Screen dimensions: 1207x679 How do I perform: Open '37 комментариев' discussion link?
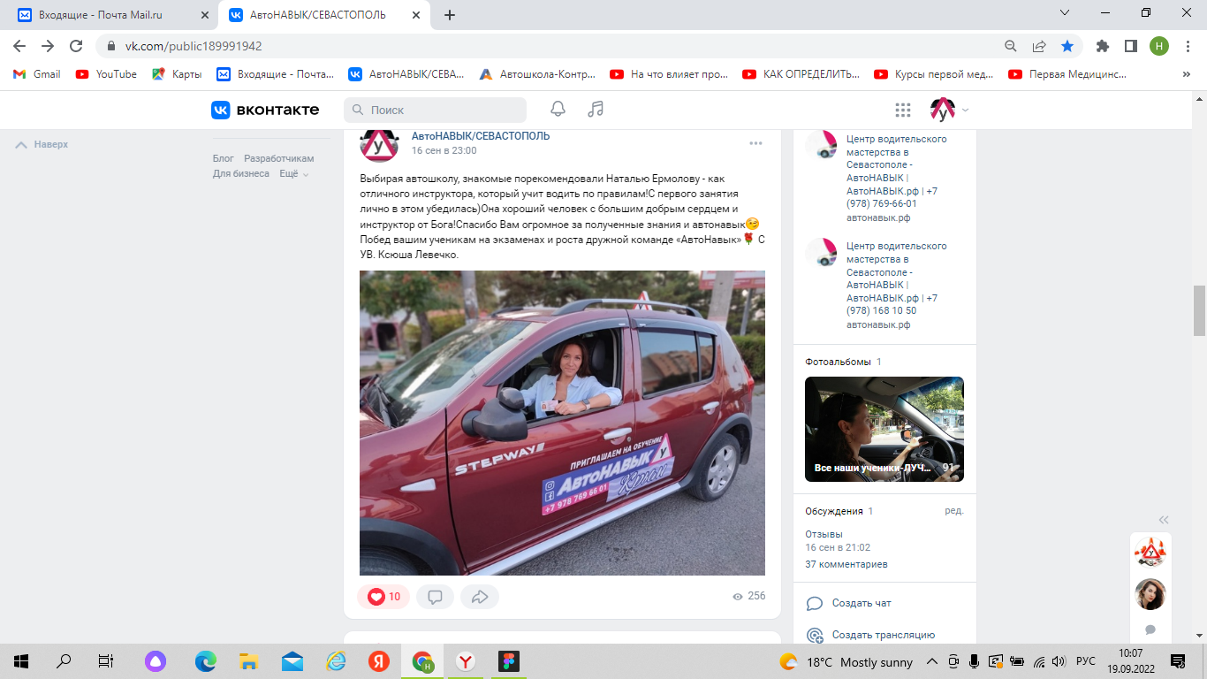click(x=846, y=564)
